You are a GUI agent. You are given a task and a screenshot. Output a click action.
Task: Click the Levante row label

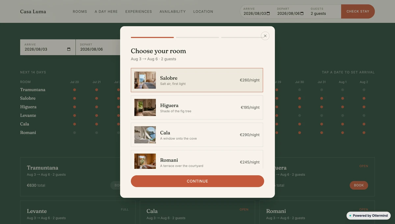[28, 115]
